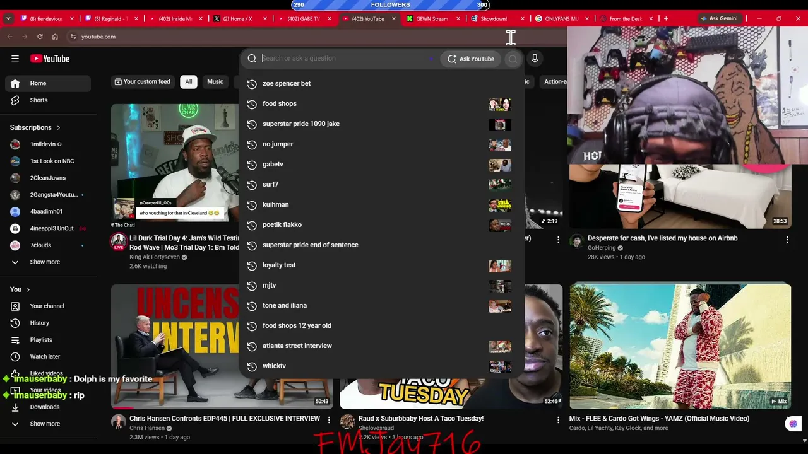Image resolution: width=808 pixels, height=454 pixels.
Task: Choose 'atlanta street interview' search suggestion
Action: click(x=382, y=346)
